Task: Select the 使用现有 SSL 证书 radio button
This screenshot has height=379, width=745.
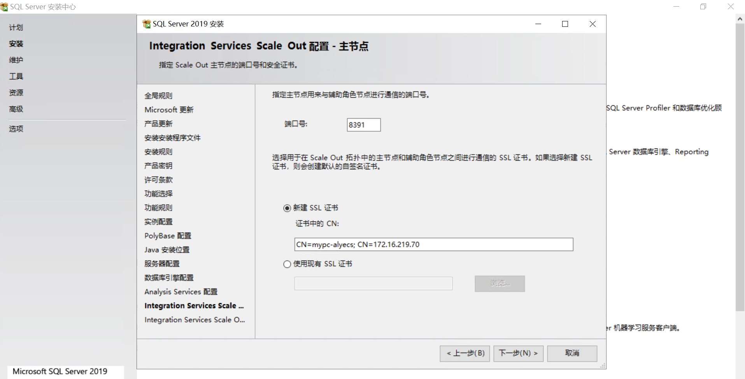Action: 287,264
